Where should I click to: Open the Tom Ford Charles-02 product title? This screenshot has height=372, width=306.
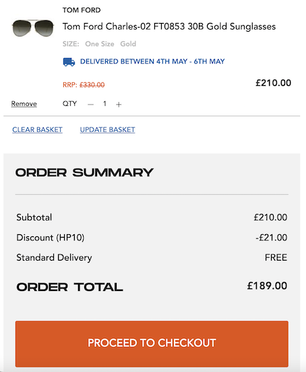(169, 26)
